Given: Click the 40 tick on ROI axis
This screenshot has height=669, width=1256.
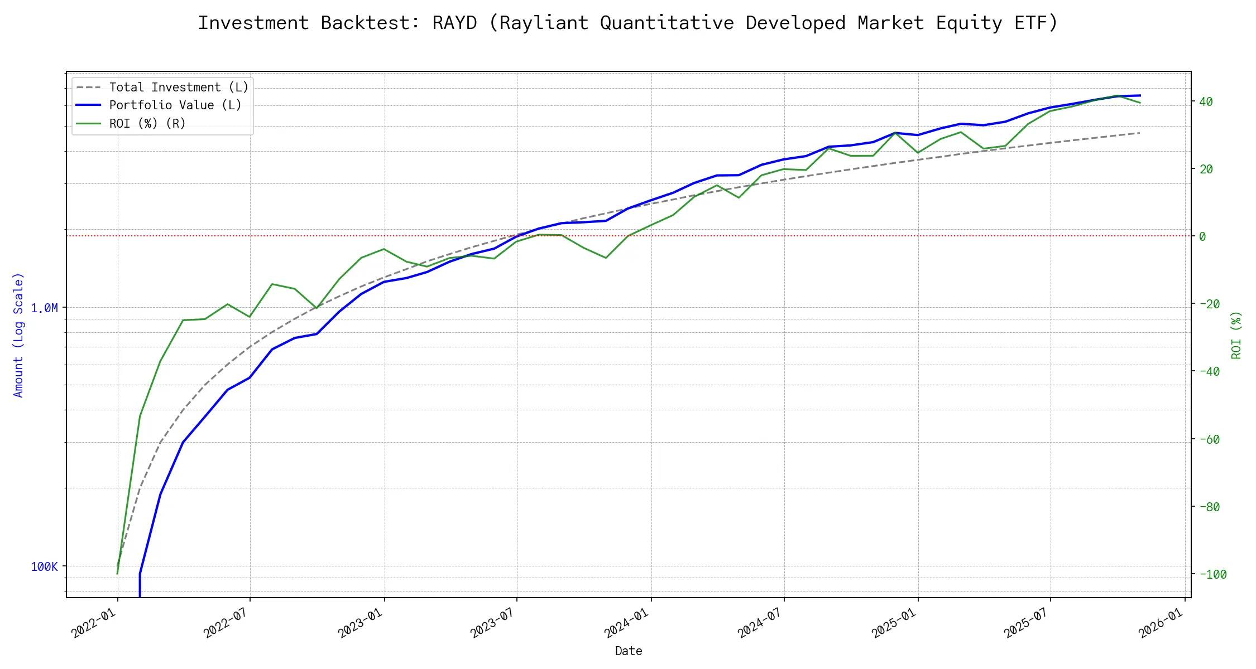Looking at the screenshot, I should coord(1206,101).
